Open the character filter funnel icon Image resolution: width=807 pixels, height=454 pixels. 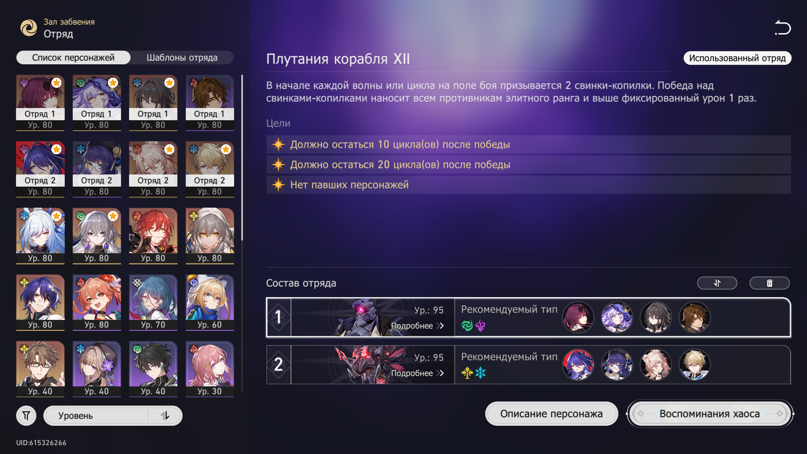[26, 416]
